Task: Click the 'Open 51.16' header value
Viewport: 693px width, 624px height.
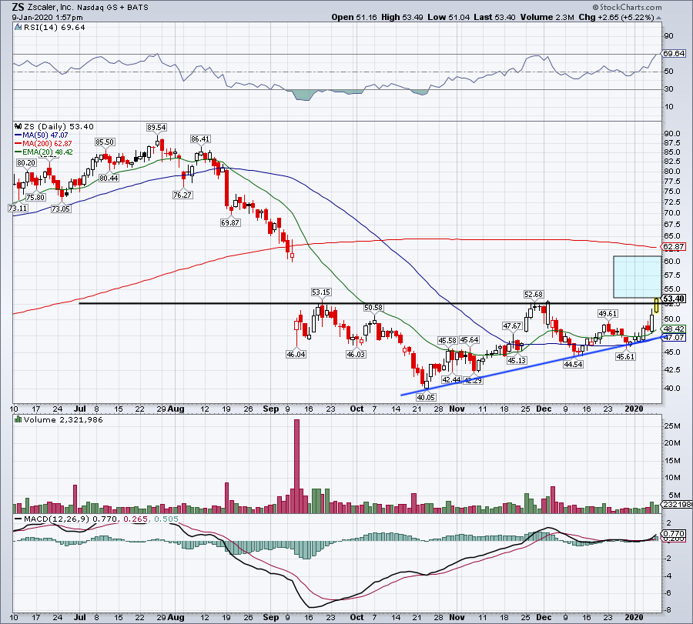Action: (354, 17)
